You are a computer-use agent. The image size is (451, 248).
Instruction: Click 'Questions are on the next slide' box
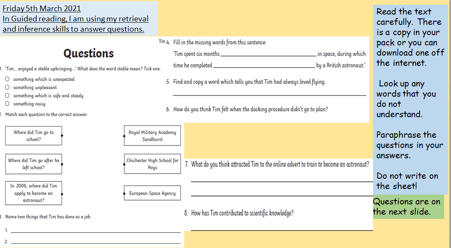click(x=409, y=207)
